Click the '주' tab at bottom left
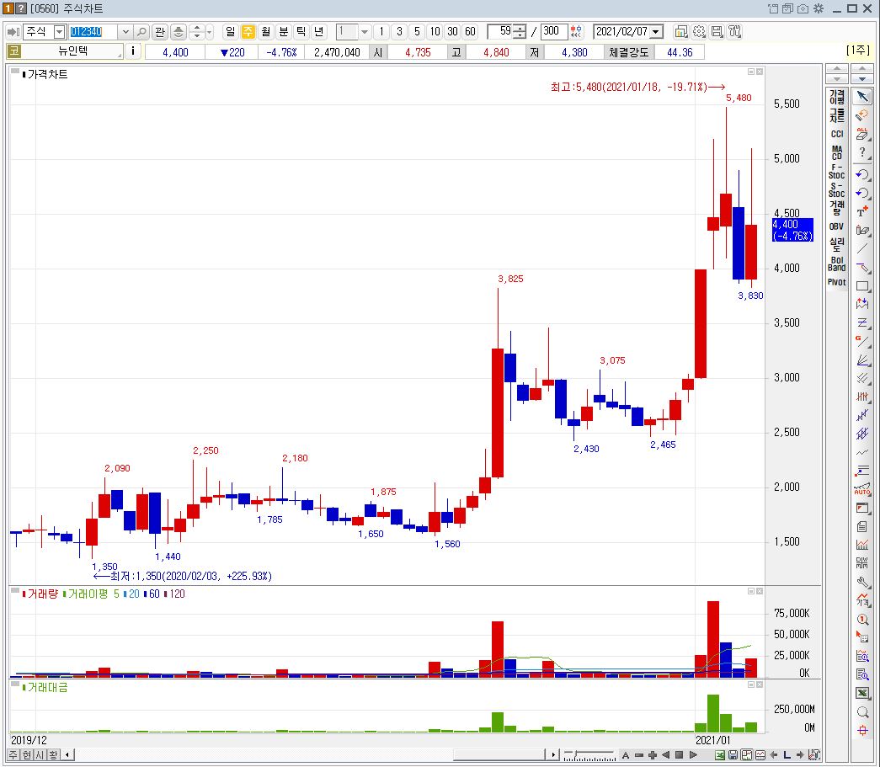 [13, 755]
